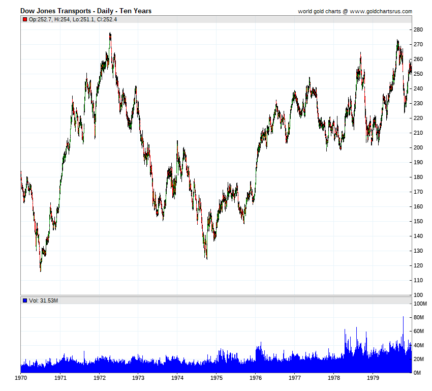Click the 240 price axis label
The image size is (432, 391).
coord(418,89)
